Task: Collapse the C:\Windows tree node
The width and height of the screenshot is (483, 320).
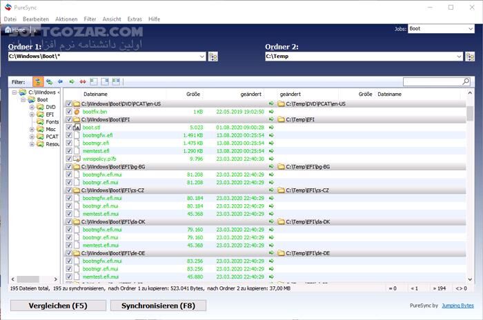Action: point(14,92)
